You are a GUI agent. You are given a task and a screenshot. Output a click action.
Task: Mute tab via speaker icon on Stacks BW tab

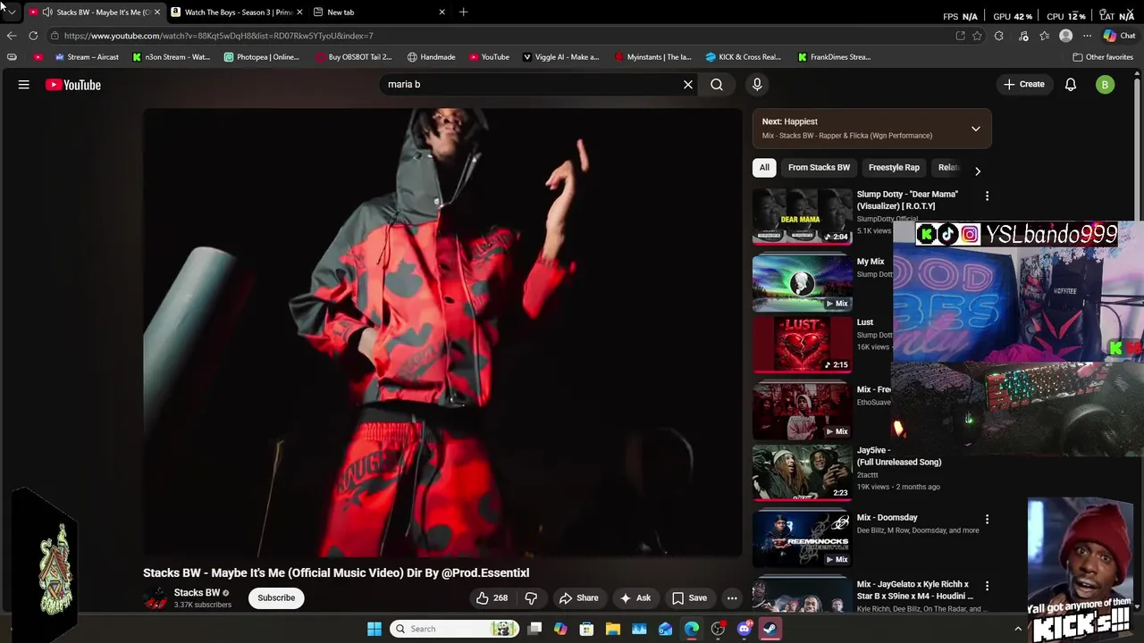coord(46,13)
